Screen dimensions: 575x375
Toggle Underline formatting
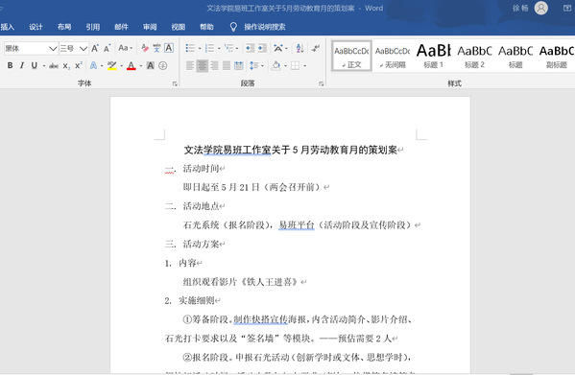tap(35, 65)
